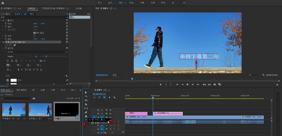Click the white fill color swatch
282x136 pixels.
tap(13, 80)
